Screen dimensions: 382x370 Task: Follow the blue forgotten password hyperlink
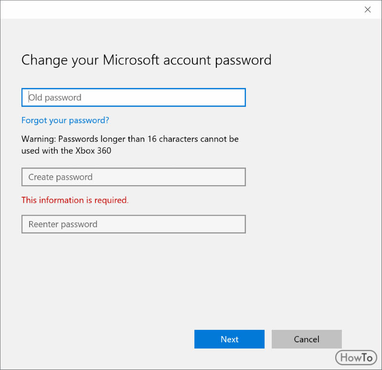[x=65, y=120]
